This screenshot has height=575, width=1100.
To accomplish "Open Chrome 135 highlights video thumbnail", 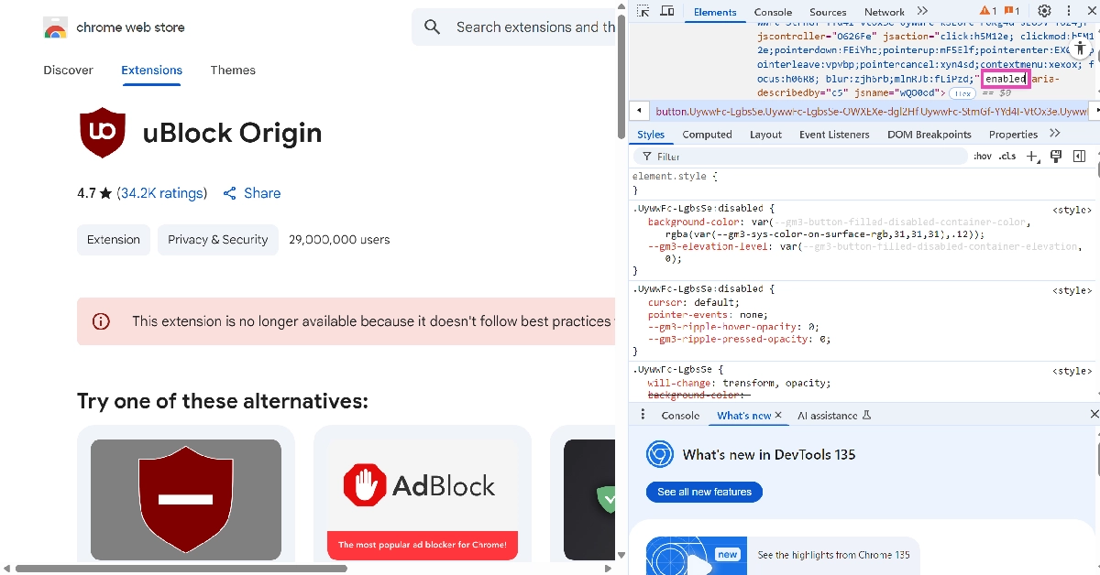I will (698, 556).
